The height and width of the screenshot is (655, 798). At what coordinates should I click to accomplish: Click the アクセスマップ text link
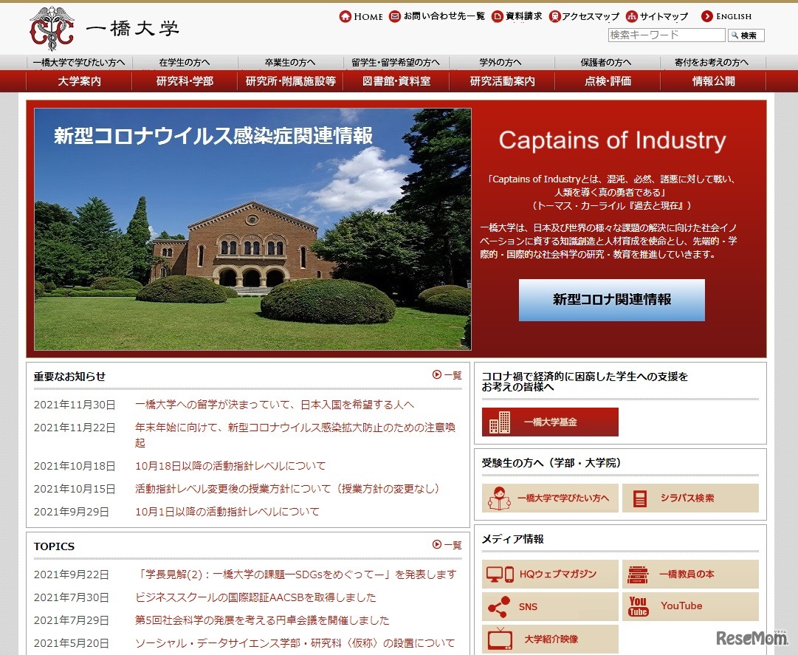pos(591,16)
